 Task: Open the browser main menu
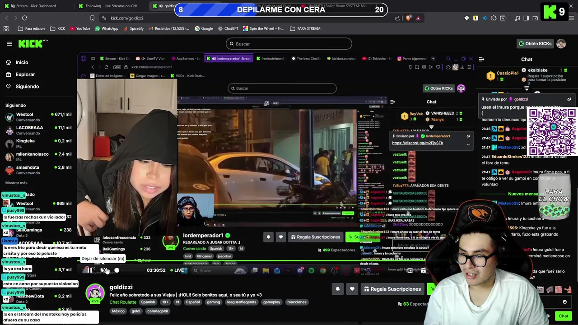tap(571, 18)
